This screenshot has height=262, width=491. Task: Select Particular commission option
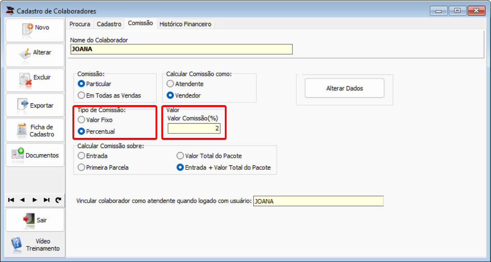point(94,84)
